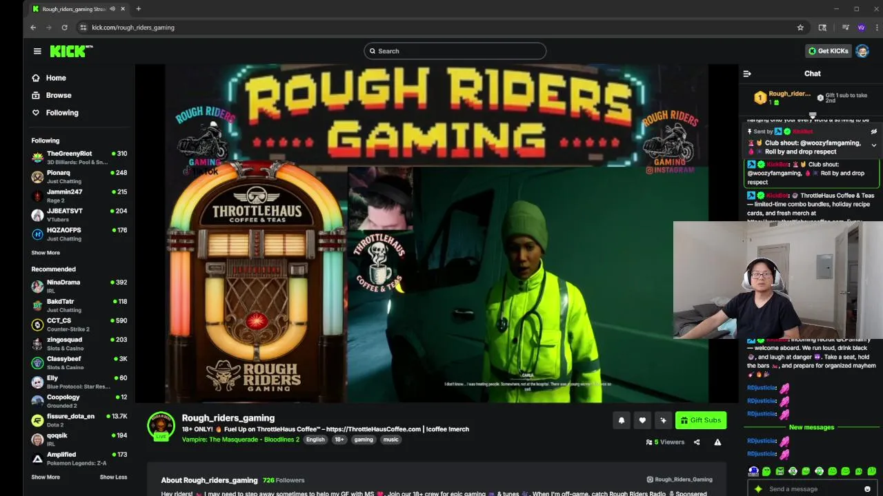Open a new browser tab
Viewport: 883px width, 496px height.
(x=138, y=9)
